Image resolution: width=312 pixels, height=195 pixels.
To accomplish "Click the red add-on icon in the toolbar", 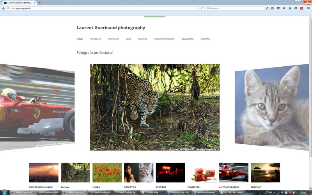I will click(301, 8).
